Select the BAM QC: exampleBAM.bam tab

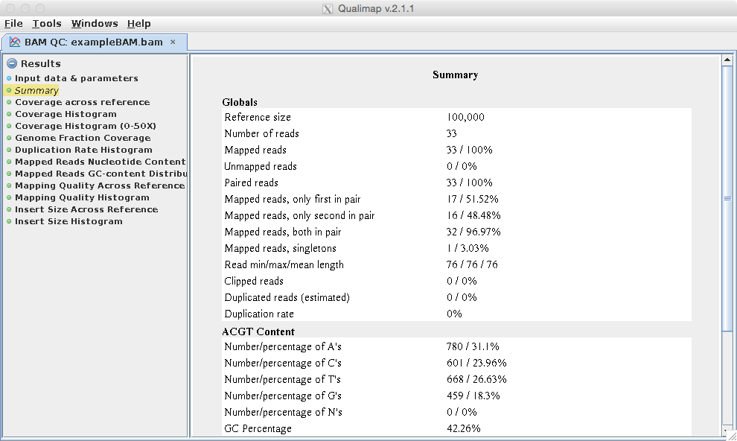point(93,42)
